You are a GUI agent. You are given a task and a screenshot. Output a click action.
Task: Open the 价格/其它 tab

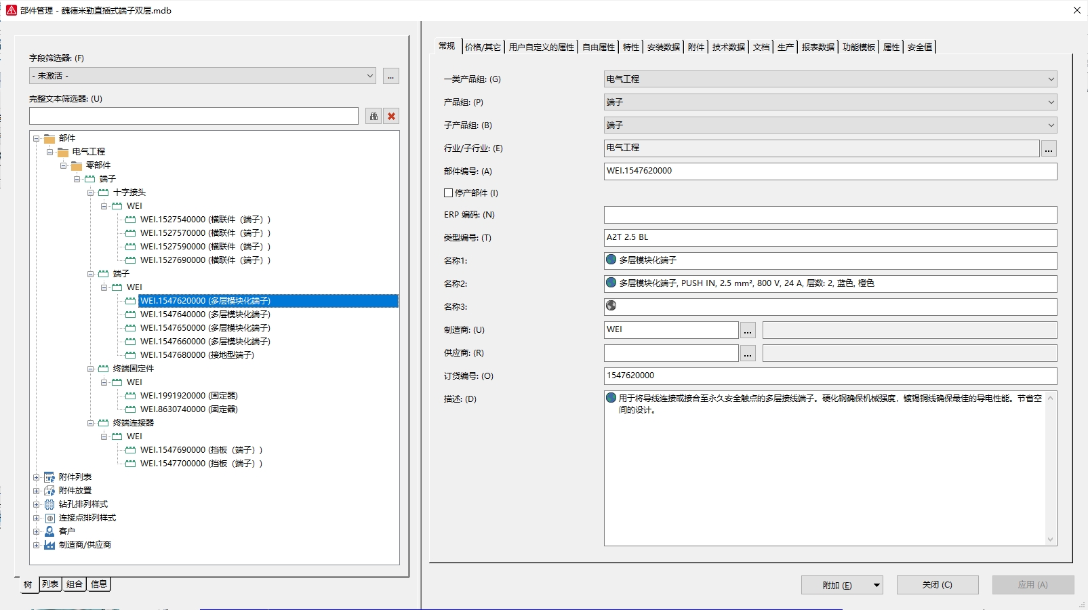[x=483, y=47]
